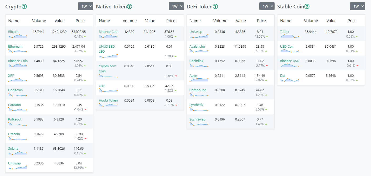The height and width of the screenshot is (176, 371).
Task: Click the Dai volume 0.0572
Action: (311, 76)
